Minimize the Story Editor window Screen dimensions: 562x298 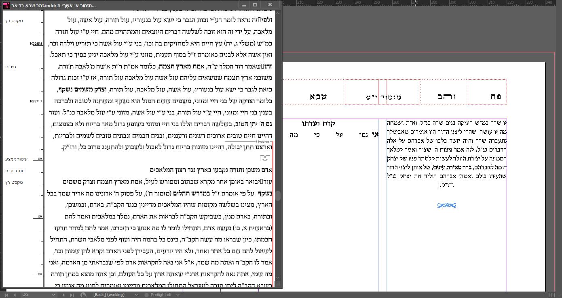coord(243,5)
